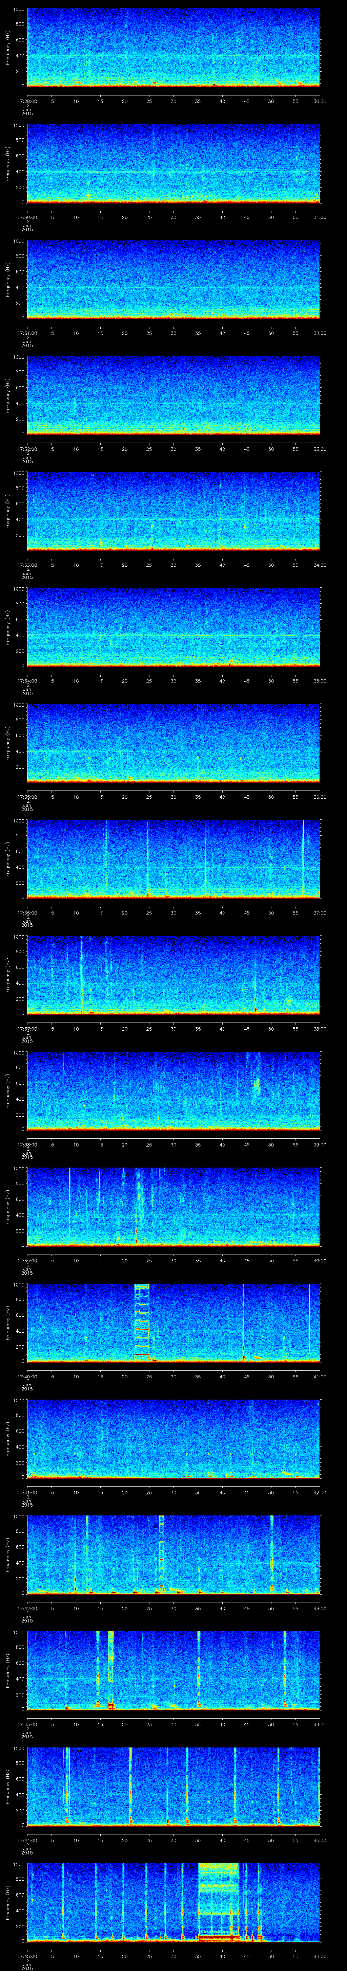The width and height of the screenshot is (347, 1971).
Task: Click the 32:00 axis end label
Action: [x=320, y=333]
